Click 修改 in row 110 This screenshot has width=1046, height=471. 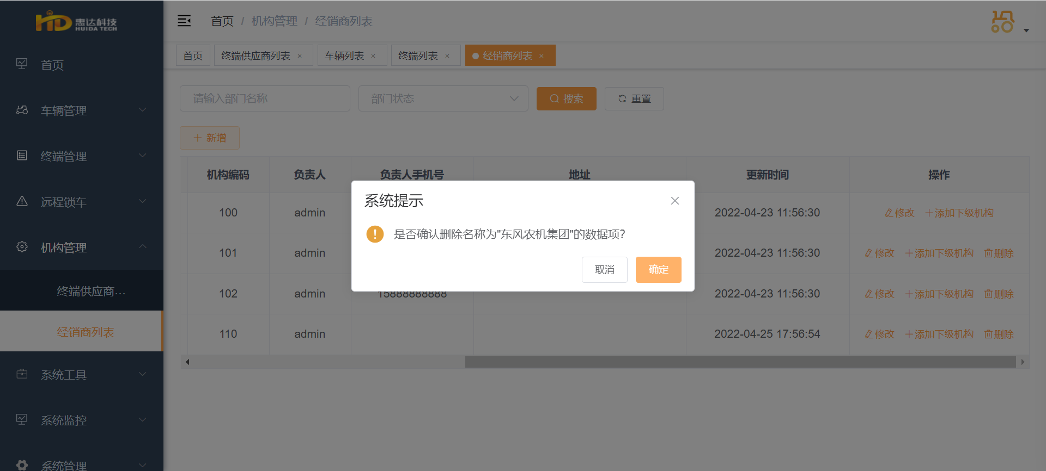pos(880,334)
